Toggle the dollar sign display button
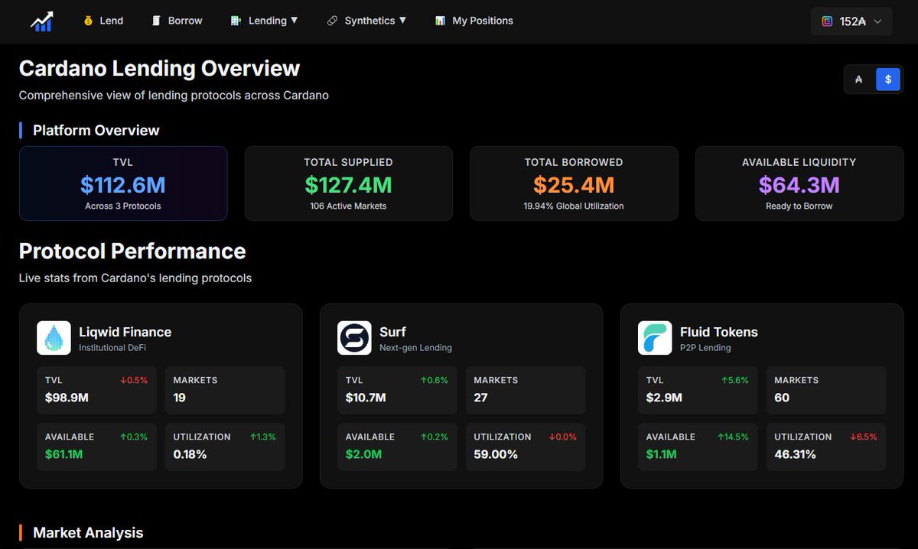918x549 pixels. coord(887,79)
